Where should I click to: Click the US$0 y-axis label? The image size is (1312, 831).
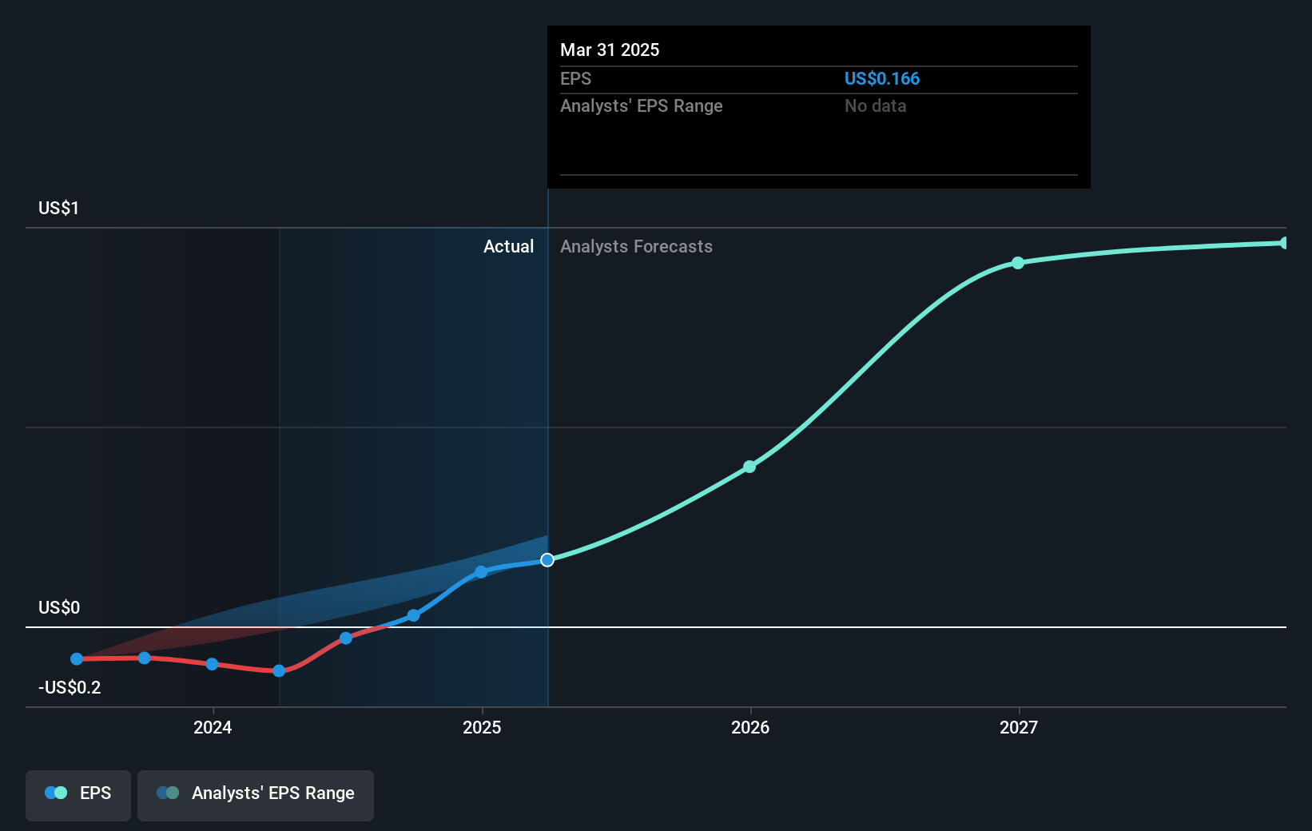(x=59, y=607)
